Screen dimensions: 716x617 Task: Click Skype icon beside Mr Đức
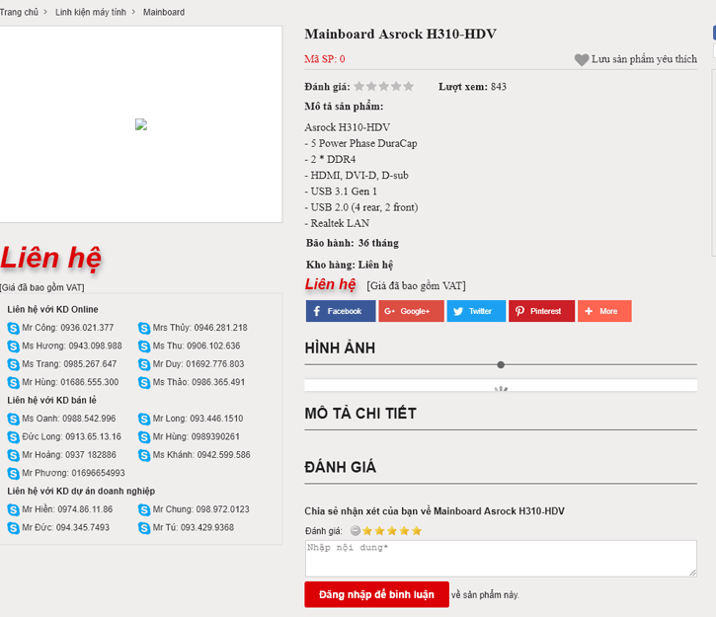tap(13, 527)
